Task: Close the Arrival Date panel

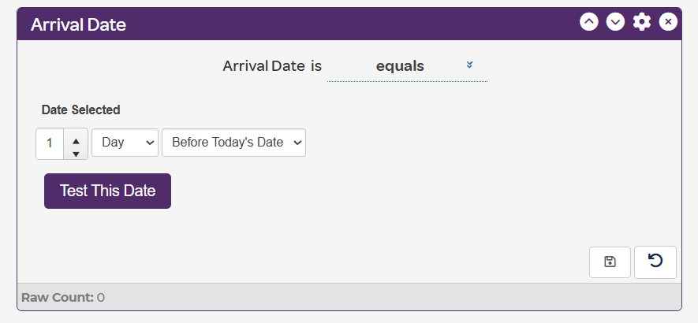Action: (x=668, y=22)
